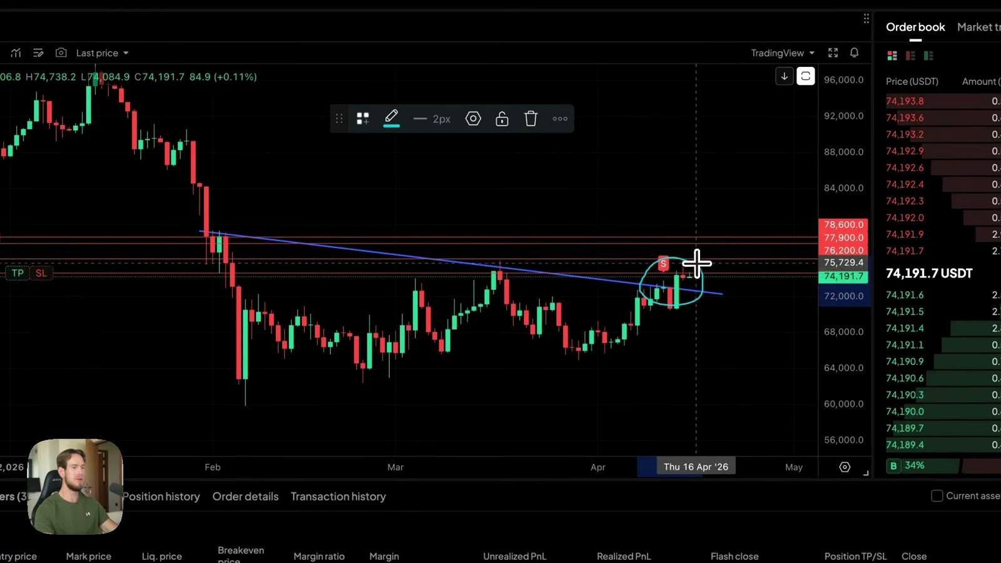
Task: Click the presenter webcam thumbnail
Action: [x=75, y=486]
